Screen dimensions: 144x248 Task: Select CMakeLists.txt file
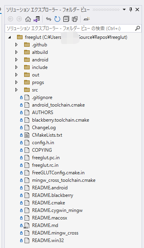tap(47, 135)
